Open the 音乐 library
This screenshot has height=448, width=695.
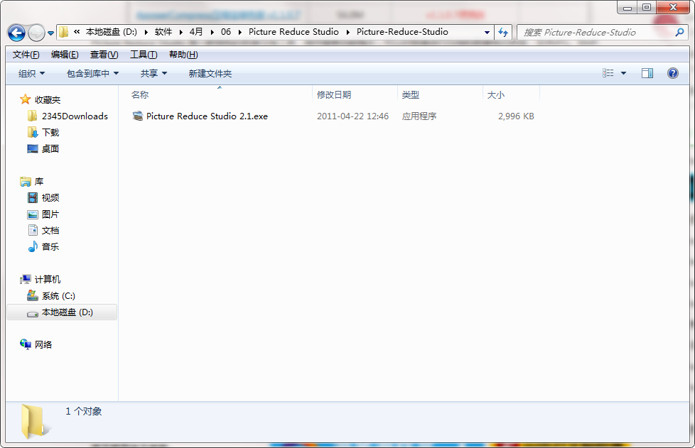click(x=50, y=247)
